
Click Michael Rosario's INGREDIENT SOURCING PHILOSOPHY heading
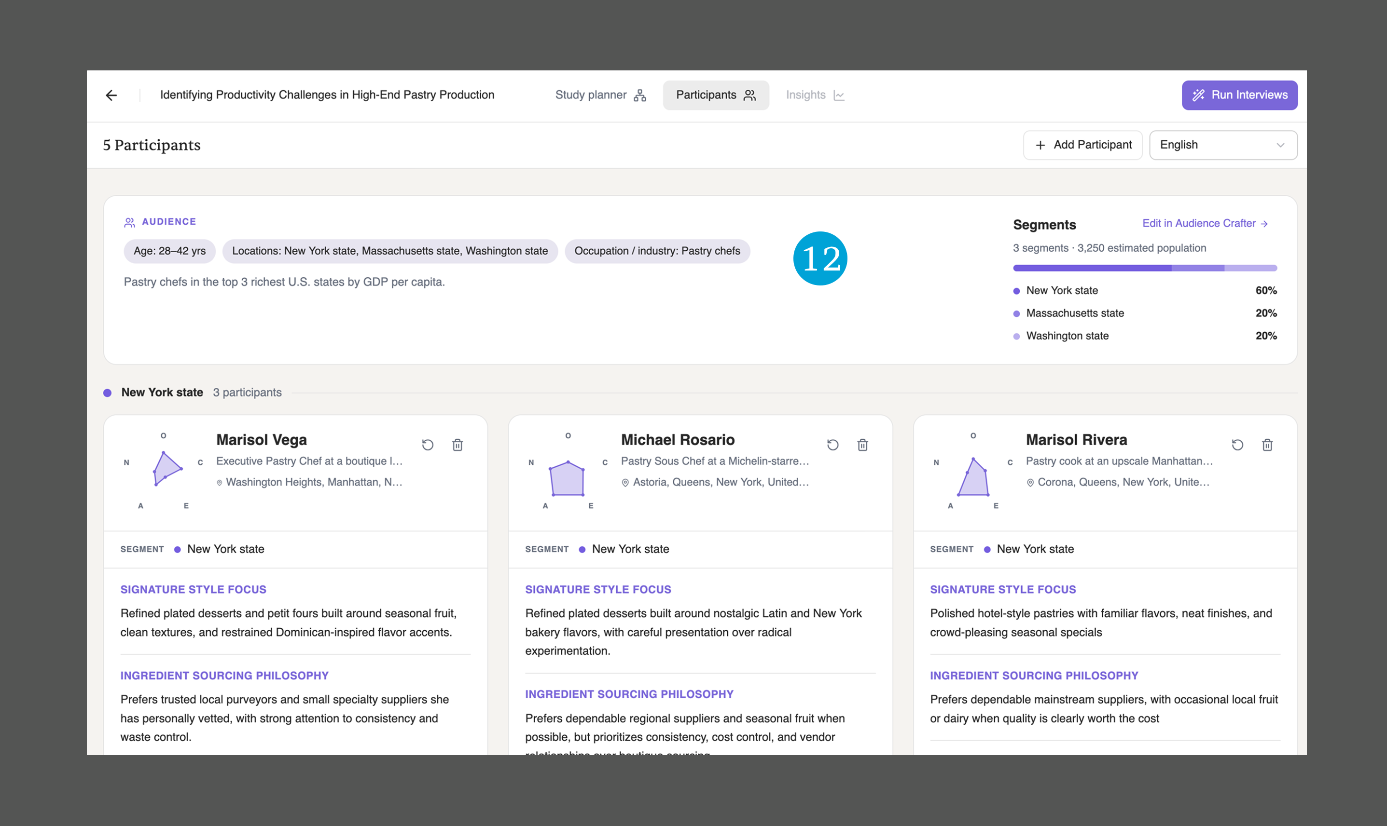point(629,694)
